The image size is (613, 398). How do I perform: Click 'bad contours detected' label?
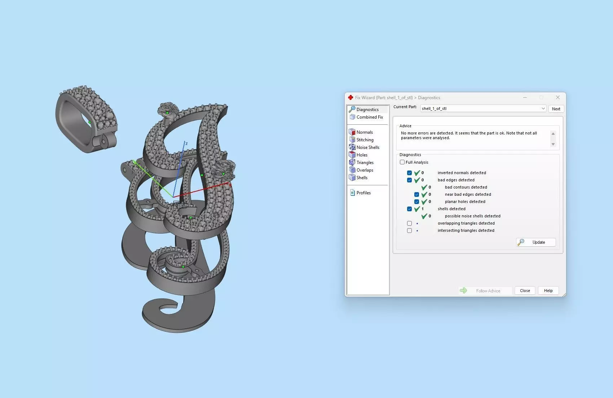tap(466, 187)
